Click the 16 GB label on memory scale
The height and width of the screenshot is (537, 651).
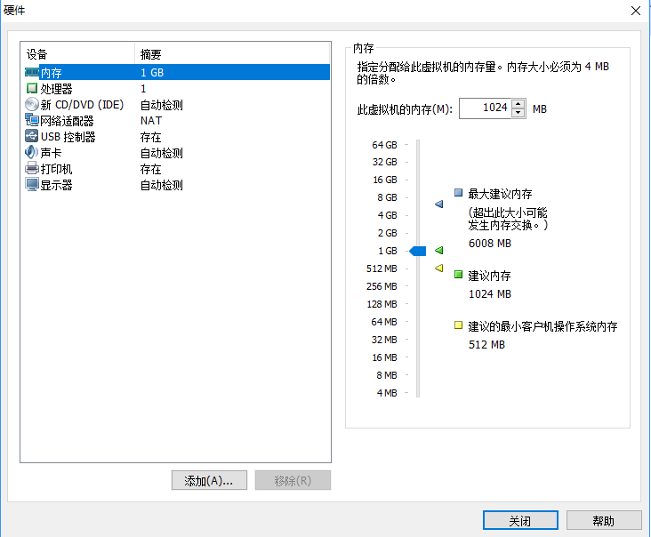[x=384, y=180]
